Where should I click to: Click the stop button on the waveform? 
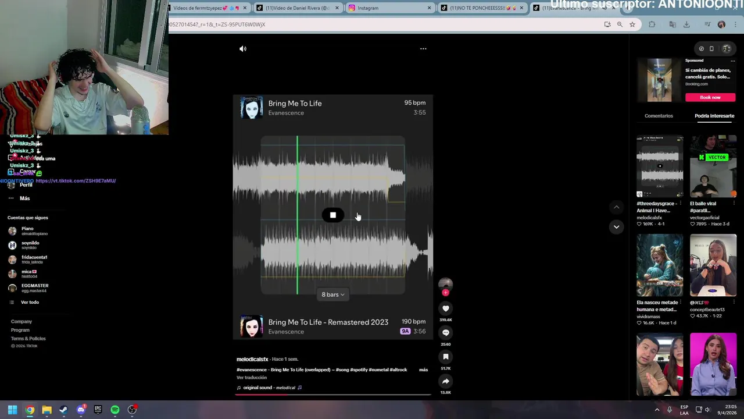tap(333, 215)
